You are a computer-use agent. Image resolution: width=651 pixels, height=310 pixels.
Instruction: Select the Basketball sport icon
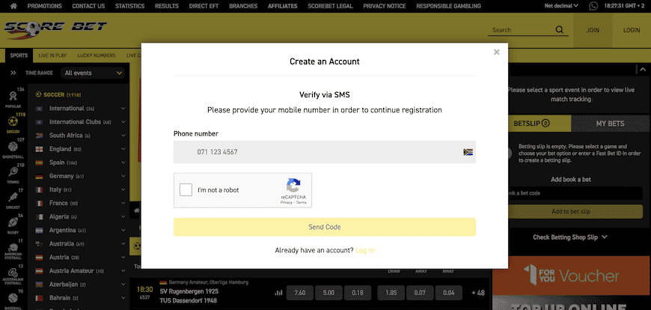[x=13, y=148]
